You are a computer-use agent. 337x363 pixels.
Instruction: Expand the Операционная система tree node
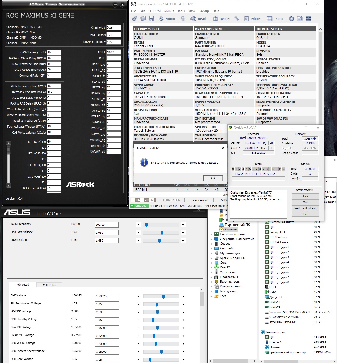point(211,239)
